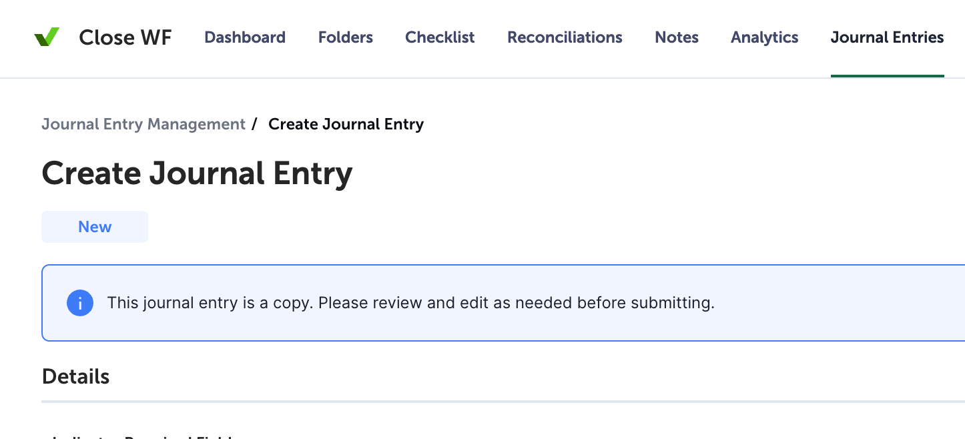Click the Close WF app name

point(125,37)
